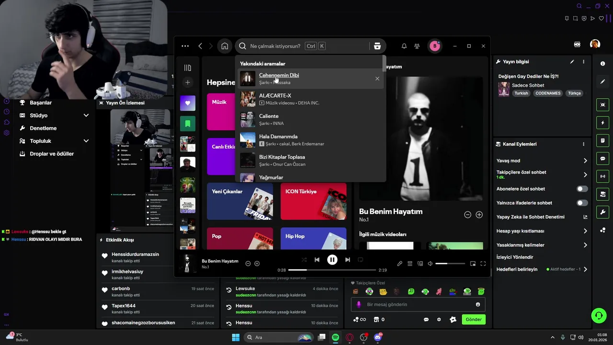Click the Bir mesaj gönderin chat field
Viewport: 613px width, 345px height.
point(418,304)
